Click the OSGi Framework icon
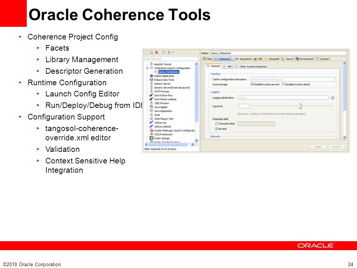 151,134
